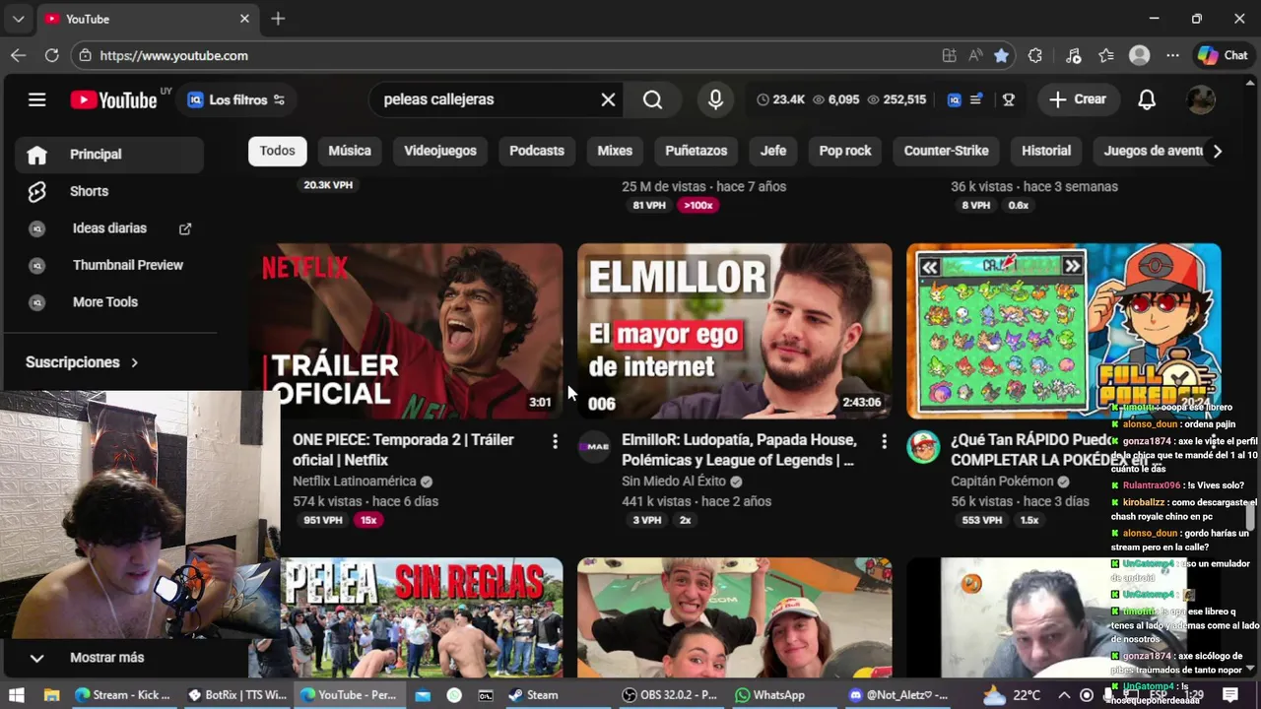Select the Mixes filter chip

coord(615,151)
